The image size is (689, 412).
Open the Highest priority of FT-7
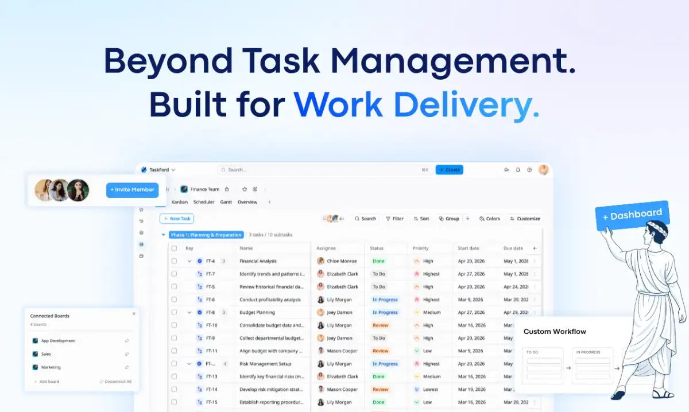coord(427,274)
